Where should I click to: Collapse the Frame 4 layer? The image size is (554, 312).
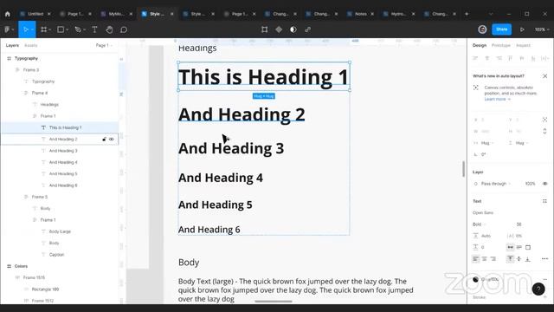25,93
